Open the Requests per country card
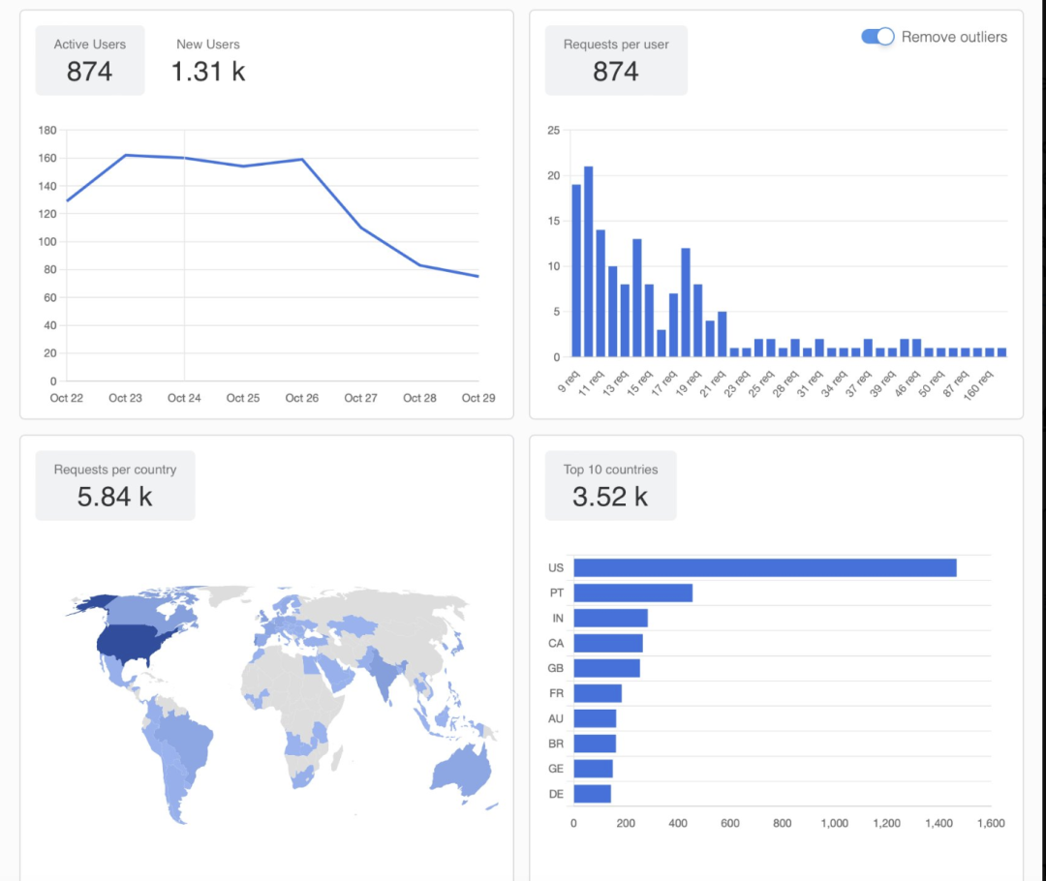Image resolution: width=1046 pixels, height=881 pixels. pos(115,485)
